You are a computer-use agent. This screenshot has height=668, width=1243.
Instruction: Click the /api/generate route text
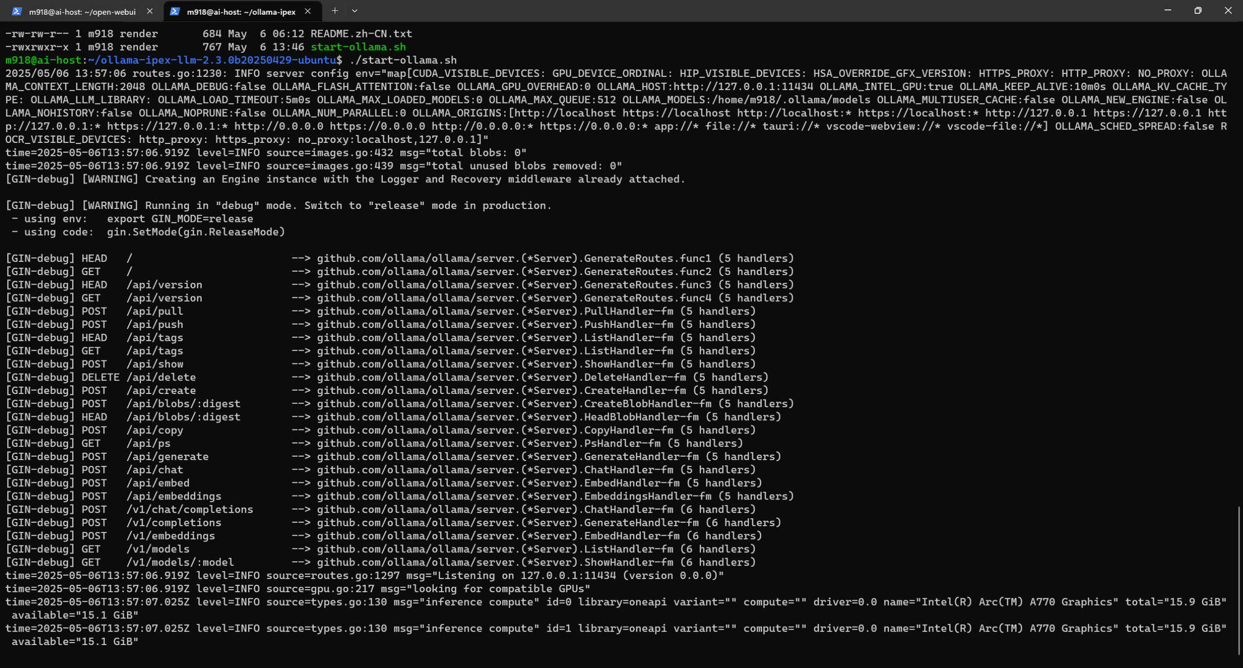tap(168, 457)
